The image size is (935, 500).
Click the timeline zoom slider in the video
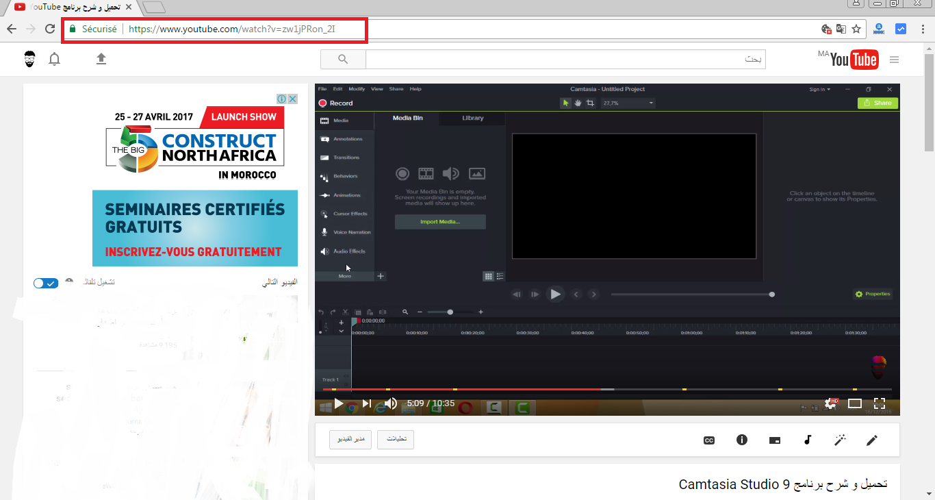[450, 312]
